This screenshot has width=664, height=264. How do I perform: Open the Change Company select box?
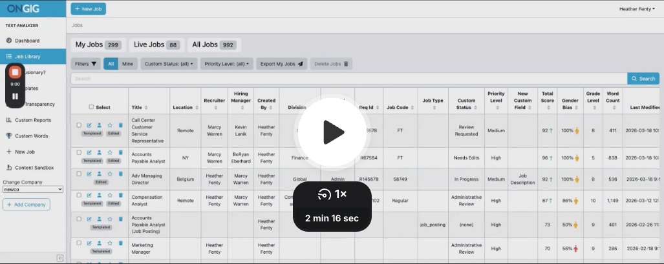[33, 190]
